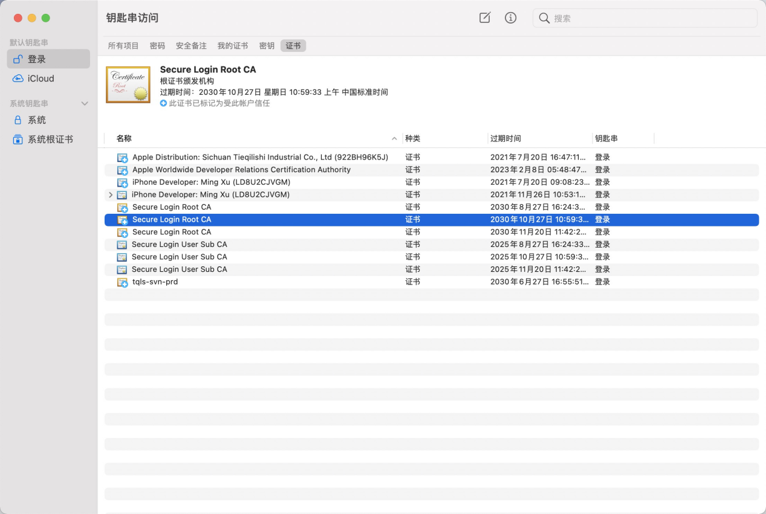Open the info button in toolbar
The width and height of the screenshot is (766, 514).
[x=511, y=18]
